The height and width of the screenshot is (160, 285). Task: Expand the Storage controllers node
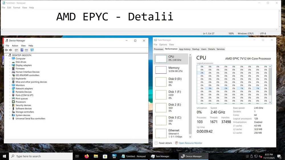pyautogui.click(x=10, y=112)
